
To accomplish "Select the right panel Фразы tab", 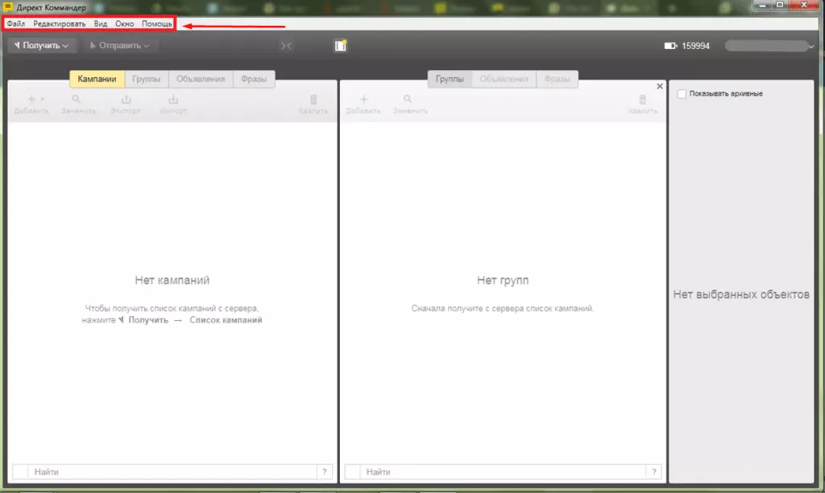I will pos(558,79).
